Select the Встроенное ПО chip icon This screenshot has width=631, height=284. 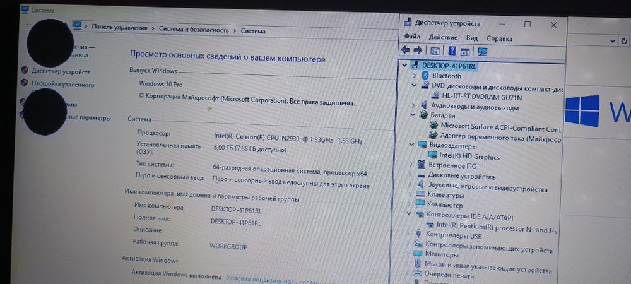pyautogui.click(x=422, y=165)
